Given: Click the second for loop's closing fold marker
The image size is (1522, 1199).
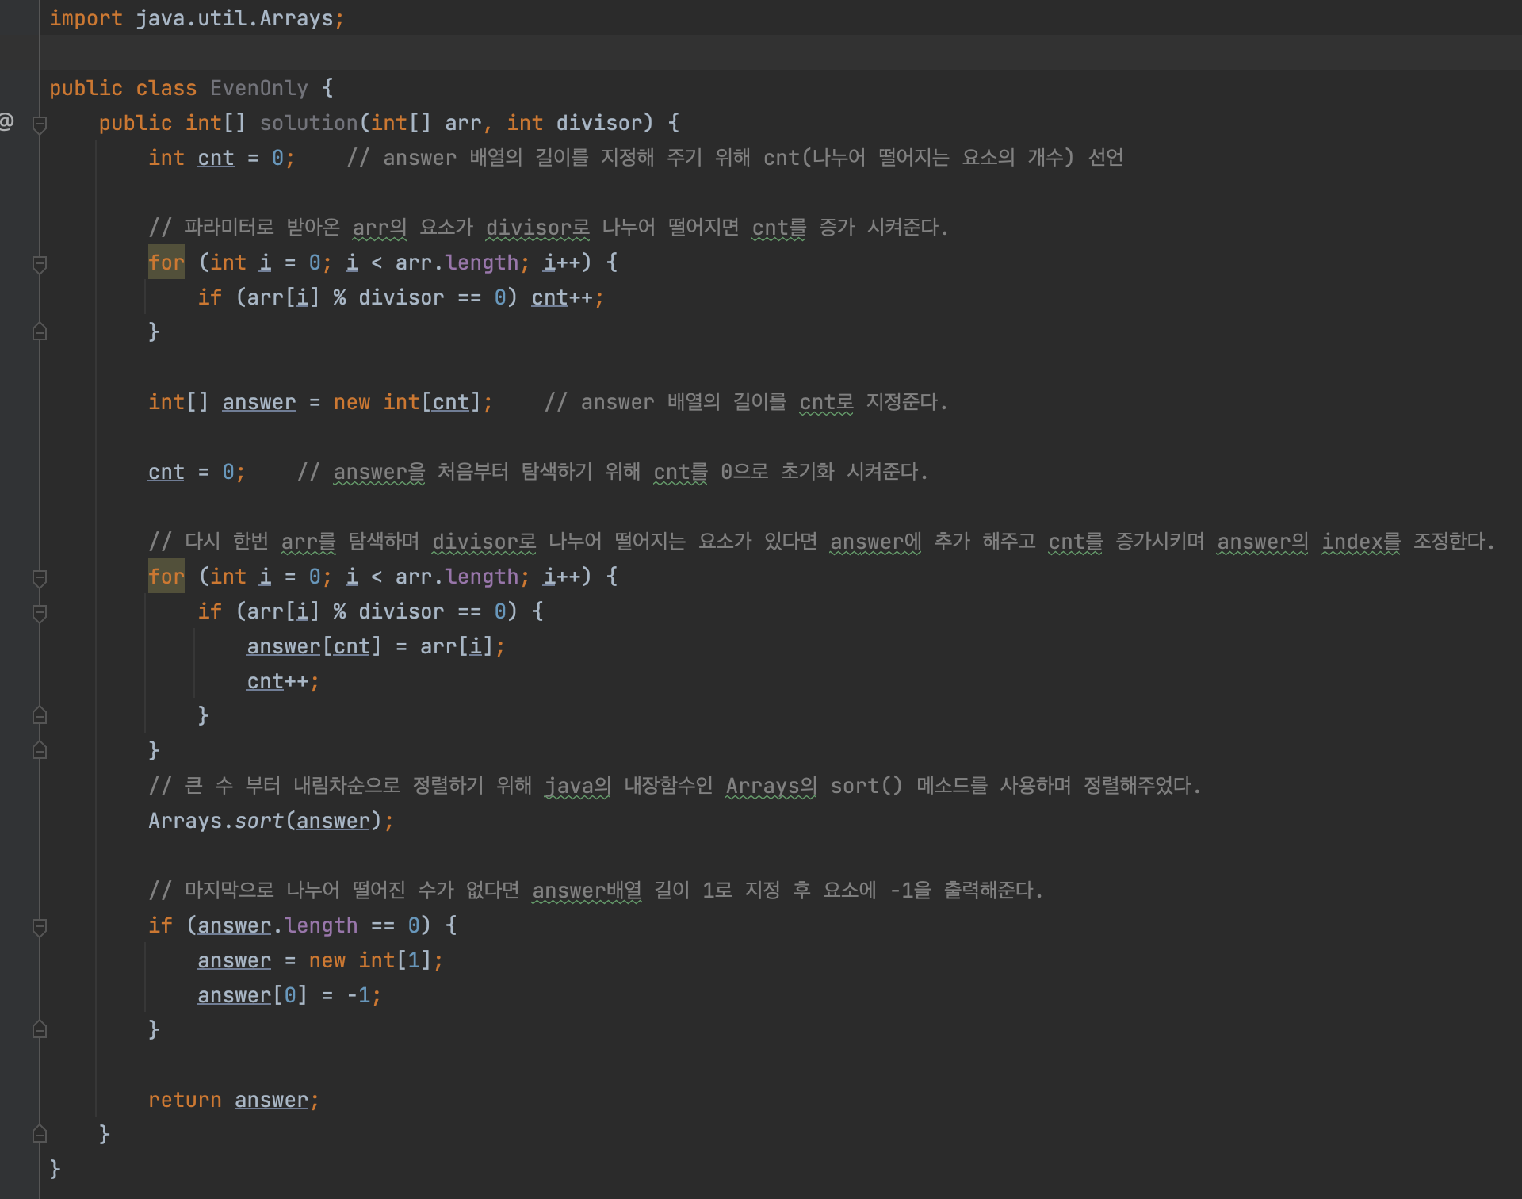Looking at the screenshot, I should tap(39, 751).
